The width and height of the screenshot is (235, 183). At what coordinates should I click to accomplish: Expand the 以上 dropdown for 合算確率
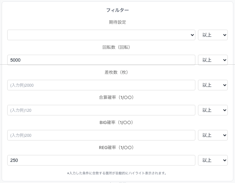[213, 110]
